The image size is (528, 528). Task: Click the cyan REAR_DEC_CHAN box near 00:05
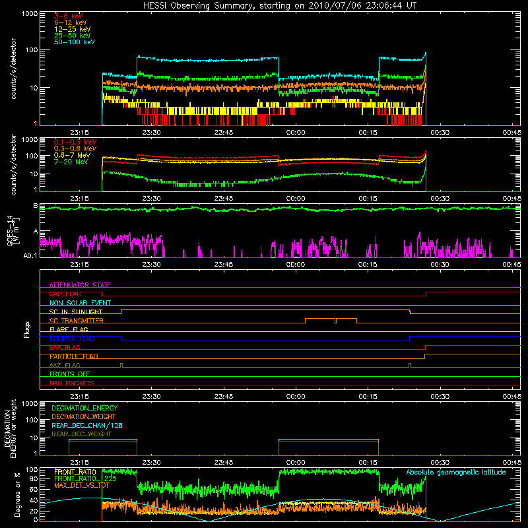[329, 440]
